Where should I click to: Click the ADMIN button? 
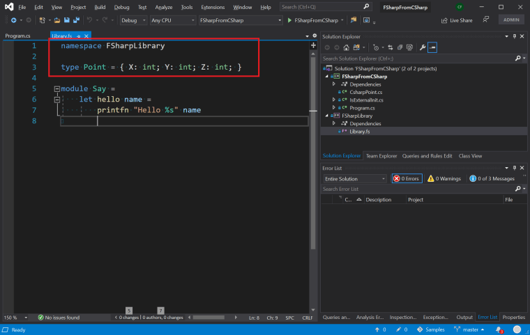pos(510,21)
